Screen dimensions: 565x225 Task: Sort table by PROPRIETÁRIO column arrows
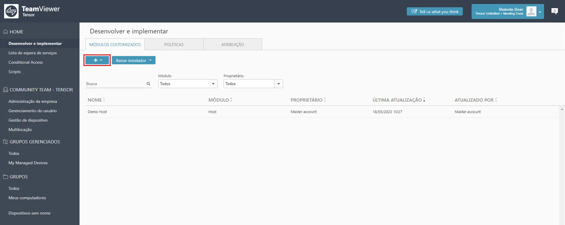(x=325, y=100)
